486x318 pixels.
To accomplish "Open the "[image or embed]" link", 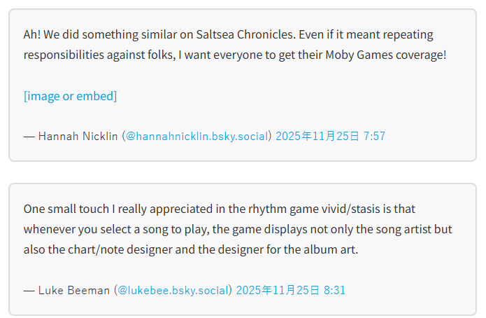I will tap(70, 96).
